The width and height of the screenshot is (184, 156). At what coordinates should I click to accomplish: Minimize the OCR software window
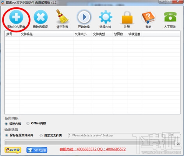[x=162, y=1]
